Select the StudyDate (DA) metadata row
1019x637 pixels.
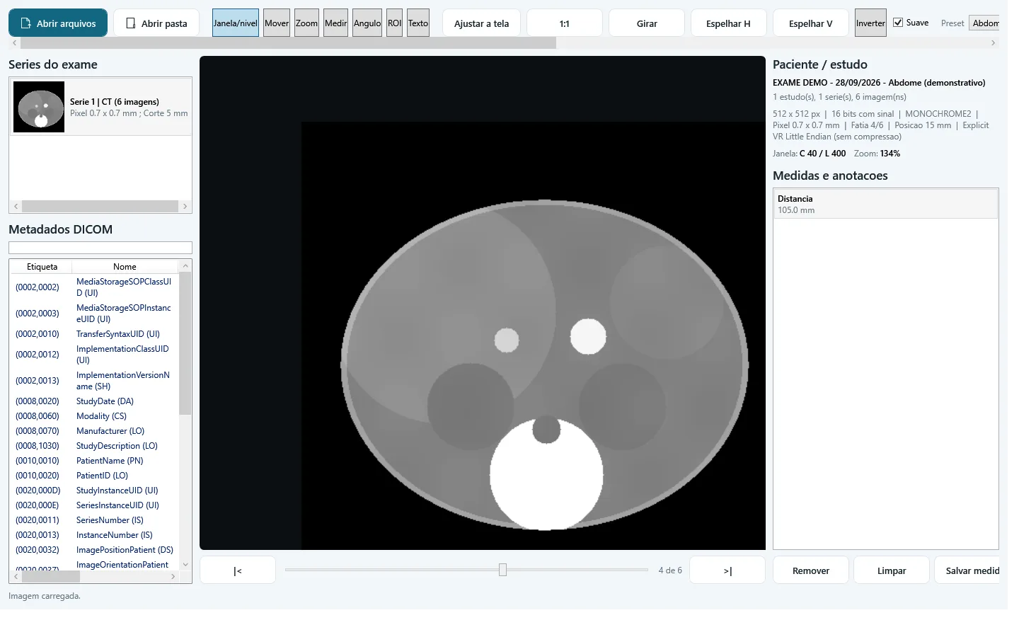click(94, 401)
